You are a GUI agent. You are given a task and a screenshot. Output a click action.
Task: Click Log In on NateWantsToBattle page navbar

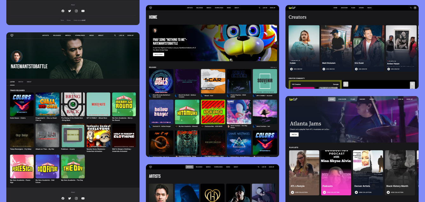coord(121,36)
